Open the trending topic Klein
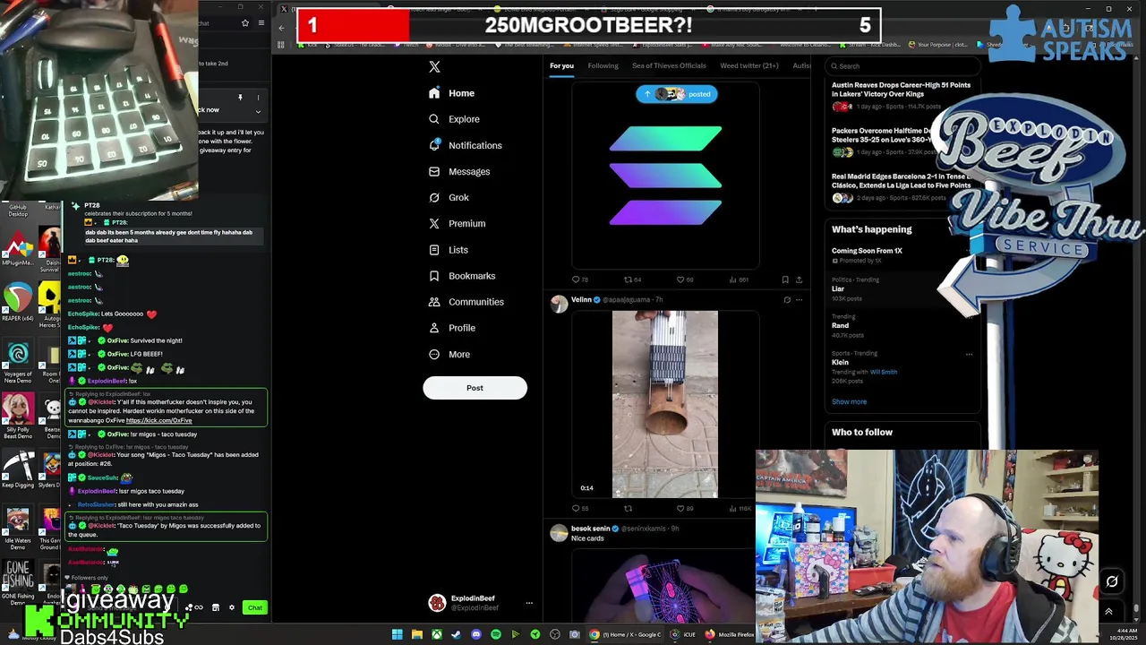Screen dimensions: 1146x645 (x=840, y=362)
